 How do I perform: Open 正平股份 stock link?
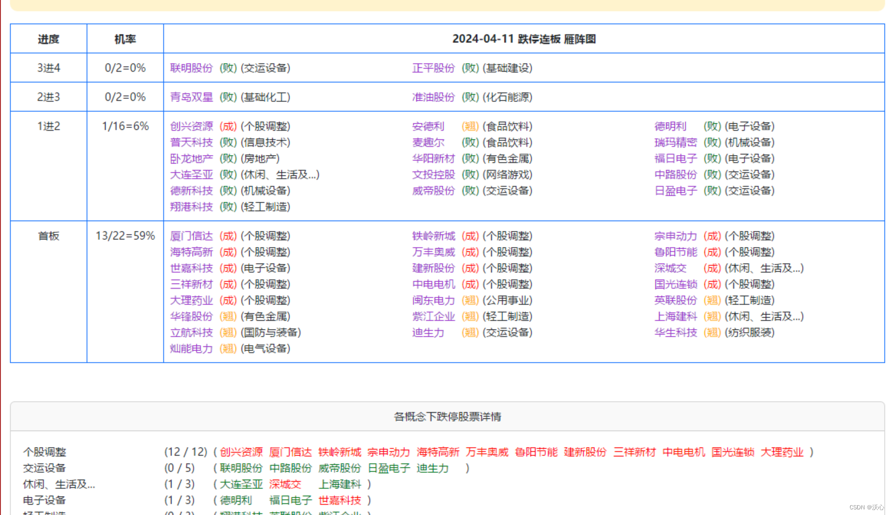433,68
